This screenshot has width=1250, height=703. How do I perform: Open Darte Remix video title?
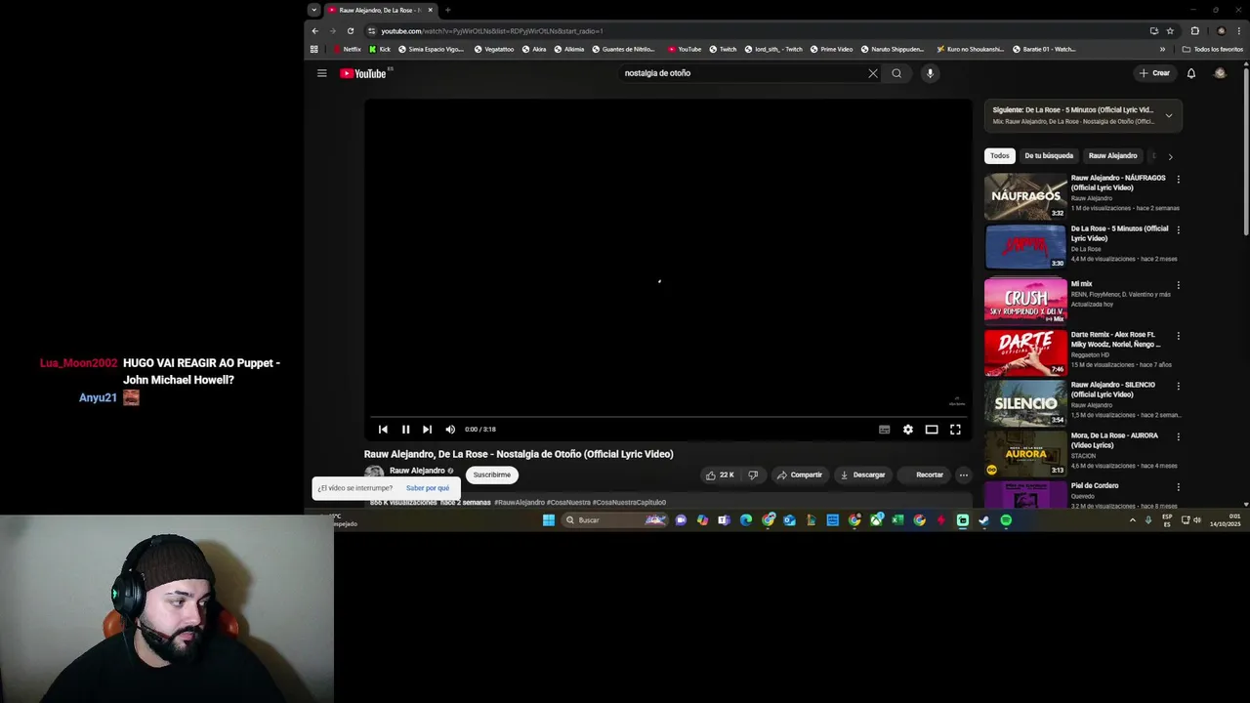click(1116, 339)
